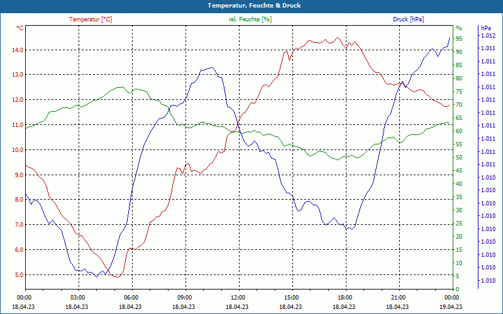Click the % unit label on humidity axis
This screenshot has height=314, width=503.
(x=459, y=28)
